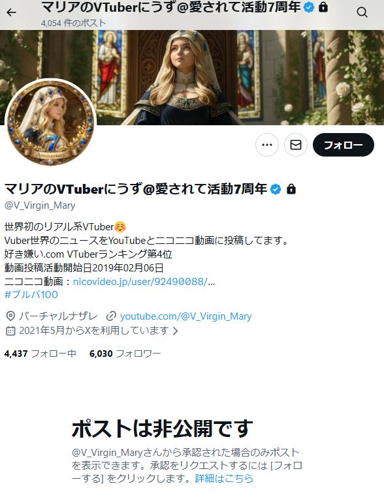View the 4,437 フォロー中 following list
This screenshot has height=499, width=384.
tap(40, 354)
